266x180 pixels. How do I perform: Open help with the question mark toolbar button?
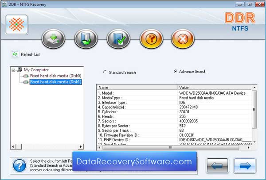pos(151,39)
